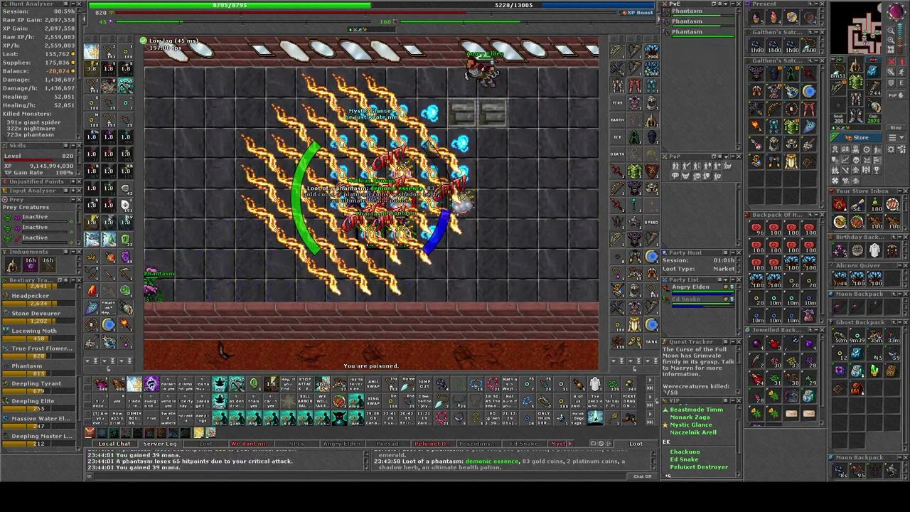Open the Poesad chat tab
Viewport: 910px width, 512px height.
coord(387,444)
